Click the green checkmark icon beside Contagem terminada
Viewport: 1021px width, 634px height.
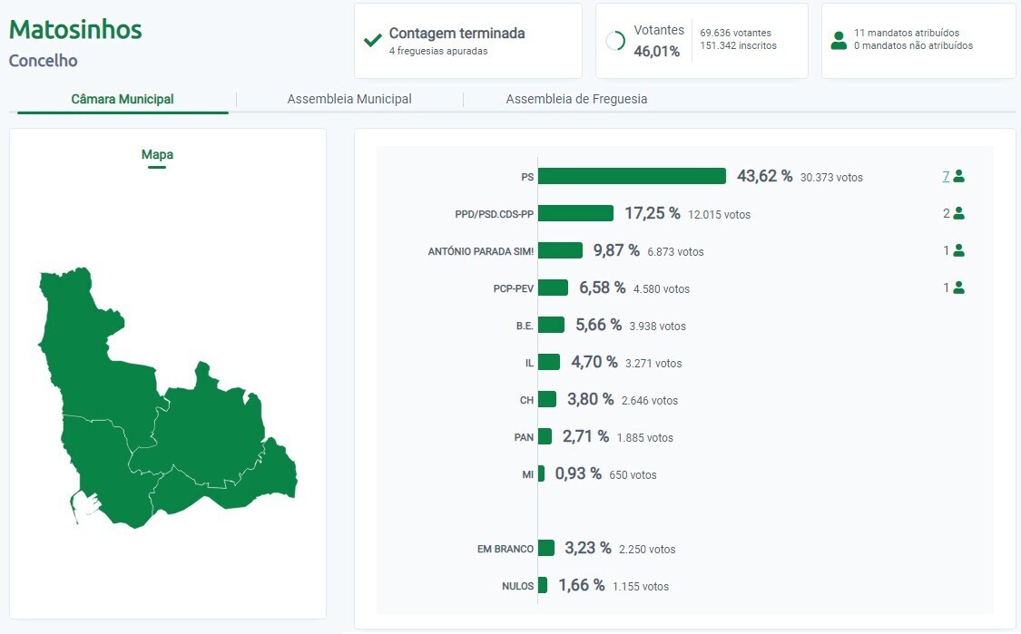pyautogui.click(x=371, y=40)
